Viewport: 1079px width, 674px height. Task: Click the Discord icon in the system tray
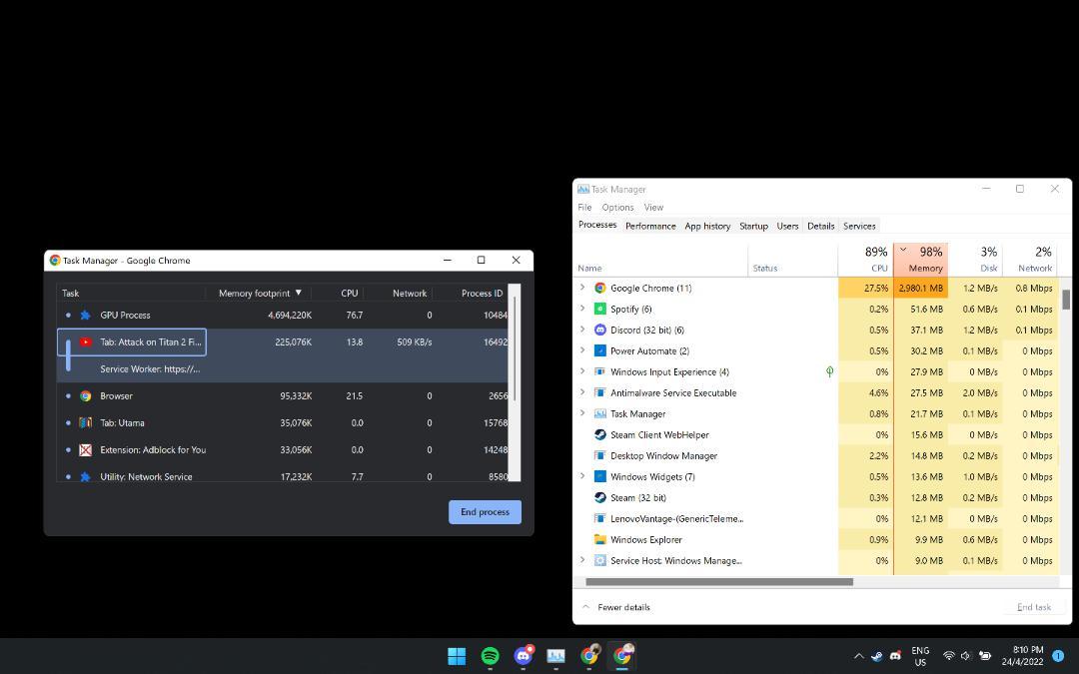pos(894,656)
